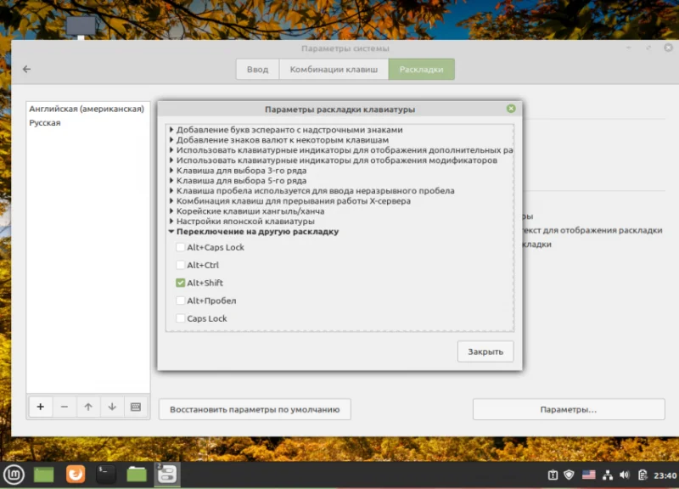Open the terminal from the panel
Viewport: 679px width, 489px height.
pyautogui.click(x=106, y=474)
